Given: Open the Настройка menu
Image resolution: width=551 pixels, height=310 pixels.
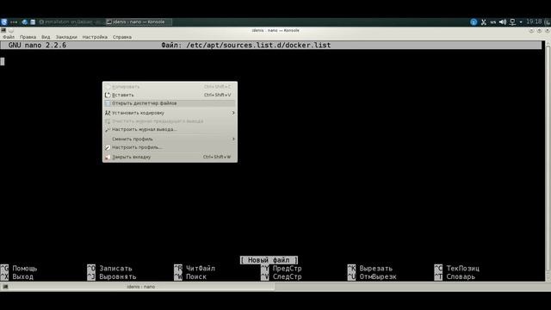Looking at the screenshot, I should tap(95, 37).
